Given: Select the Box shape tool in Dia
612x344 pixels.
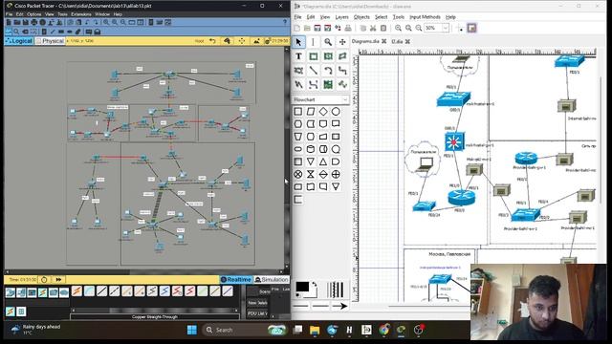Looking at the screenshot, I should (x=313, y=56).
